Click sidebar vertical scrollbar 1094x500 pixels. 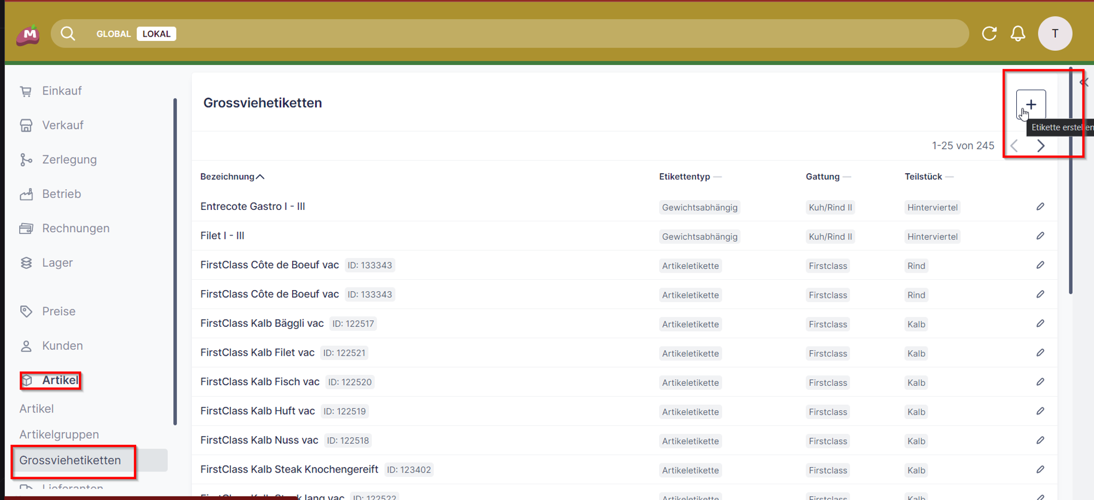click(175, 261)
